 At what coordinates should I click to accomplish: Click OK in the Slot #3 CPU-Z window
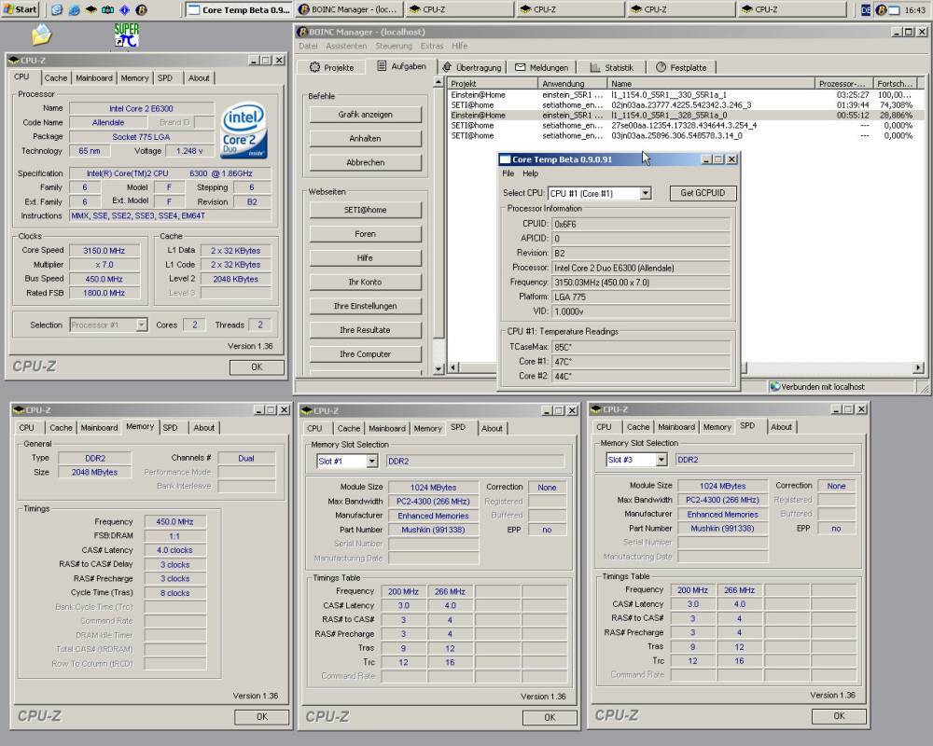(x=839, y=716)
